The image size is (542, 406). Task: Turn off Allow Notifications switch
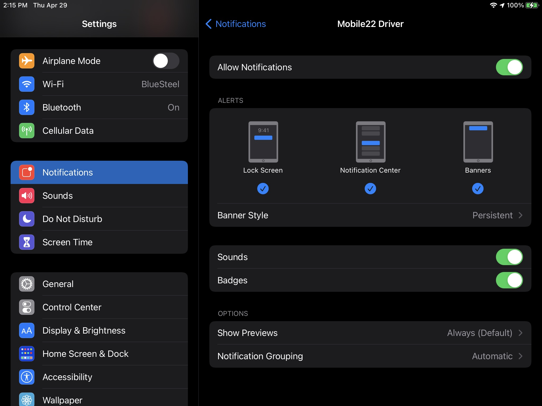tap(509, 67)
